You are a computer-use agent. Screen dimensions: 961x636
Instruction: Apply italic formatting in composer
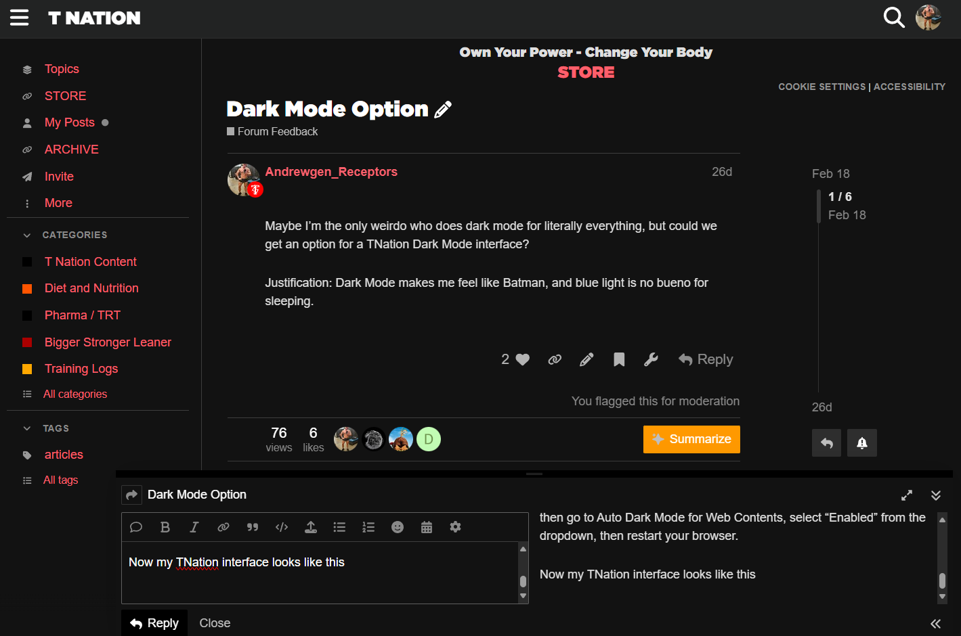click(194, 527)
